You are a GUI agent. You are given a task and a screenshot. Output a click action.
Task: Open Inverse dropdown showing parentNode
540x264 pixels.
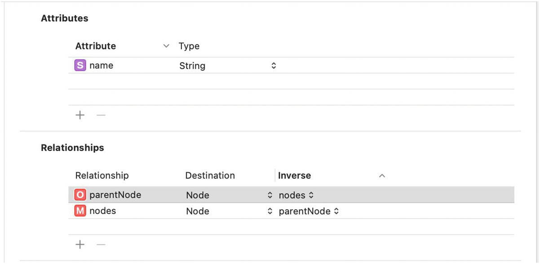[x=336, y=211]
